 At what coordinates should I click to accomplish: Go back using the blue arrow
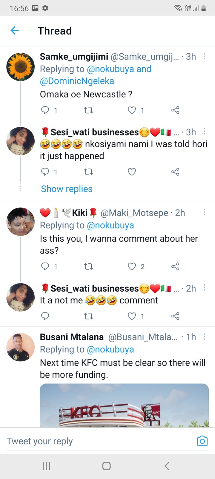coord(15,31)
